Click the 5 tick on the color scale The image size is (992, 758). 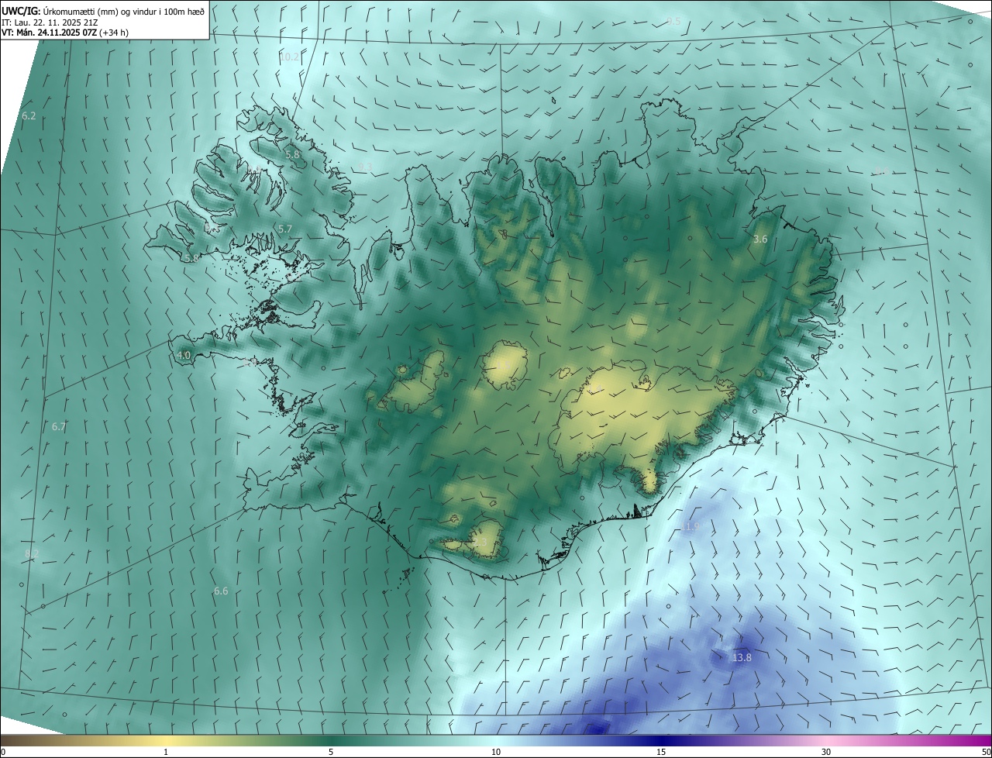[331, 752]
